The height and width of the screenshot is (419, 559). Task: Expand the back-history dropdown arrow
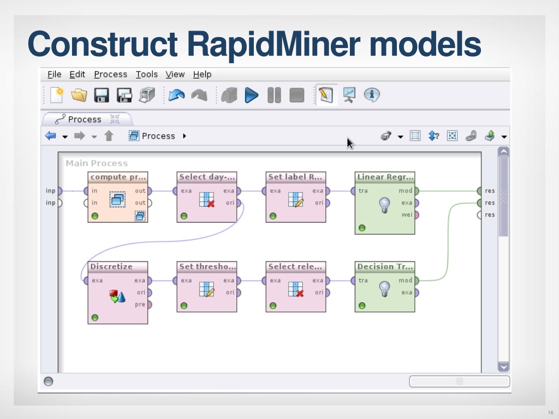[65, 137]
